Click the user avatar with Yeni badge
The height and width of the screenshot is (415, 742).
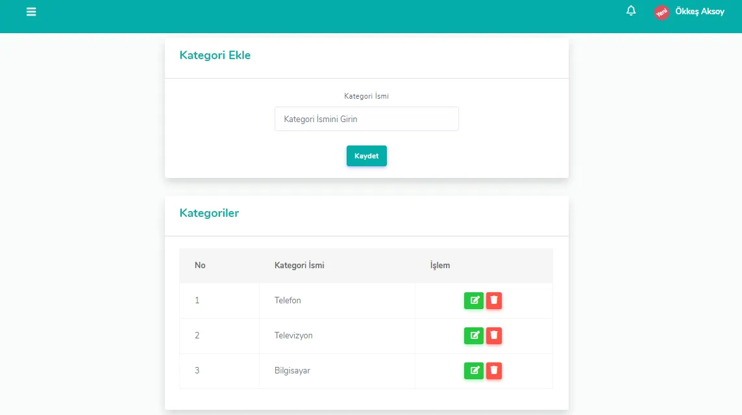(x=662, y=12)
